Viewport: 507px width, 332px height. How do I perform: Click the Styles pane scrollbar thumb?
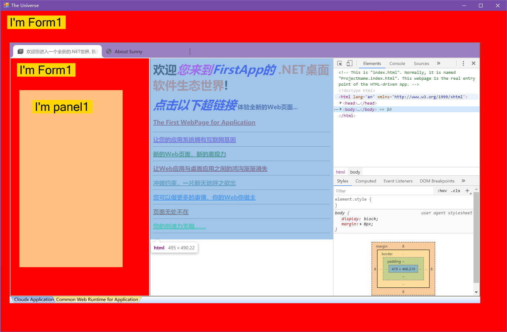[476, 237]
